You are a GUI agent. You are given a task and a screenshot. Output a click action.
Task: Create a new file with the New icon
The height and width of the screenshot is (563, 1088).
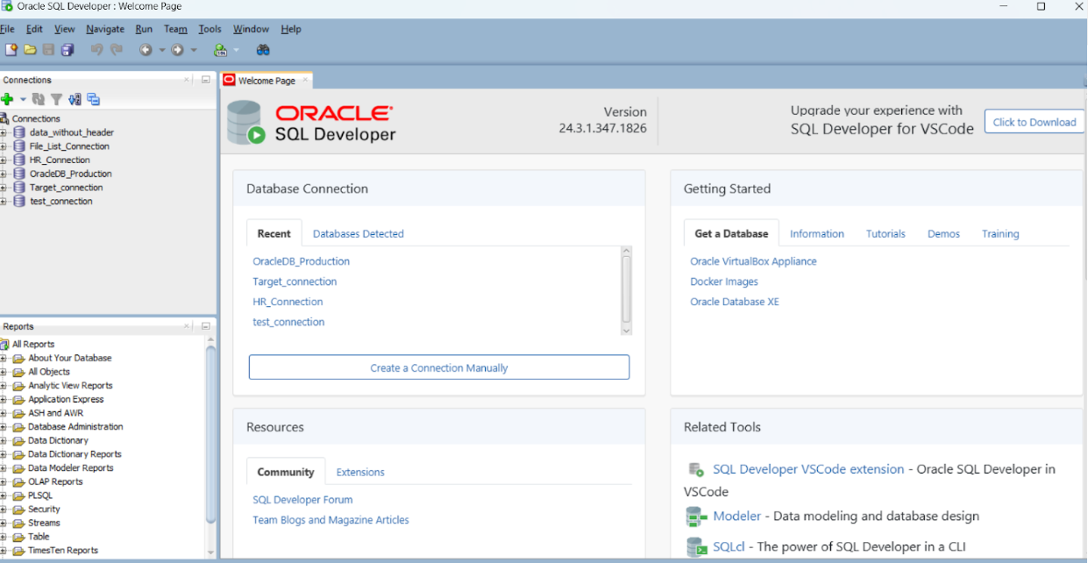[11, 49]
